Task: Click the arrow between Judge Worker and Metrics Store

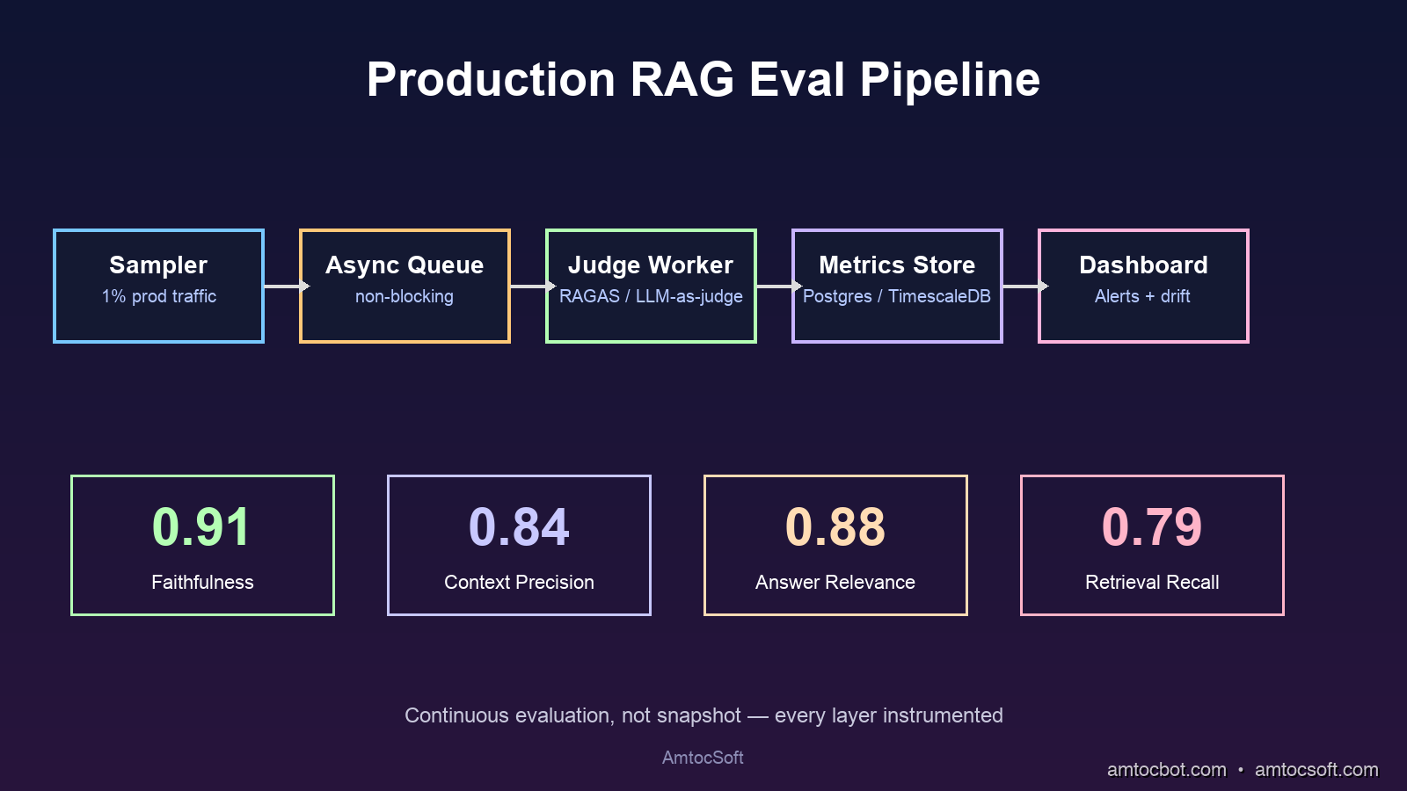Action: coord(774,285)
